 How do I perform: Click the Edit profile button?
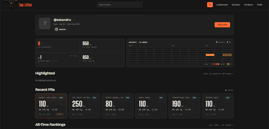point(222,25)
